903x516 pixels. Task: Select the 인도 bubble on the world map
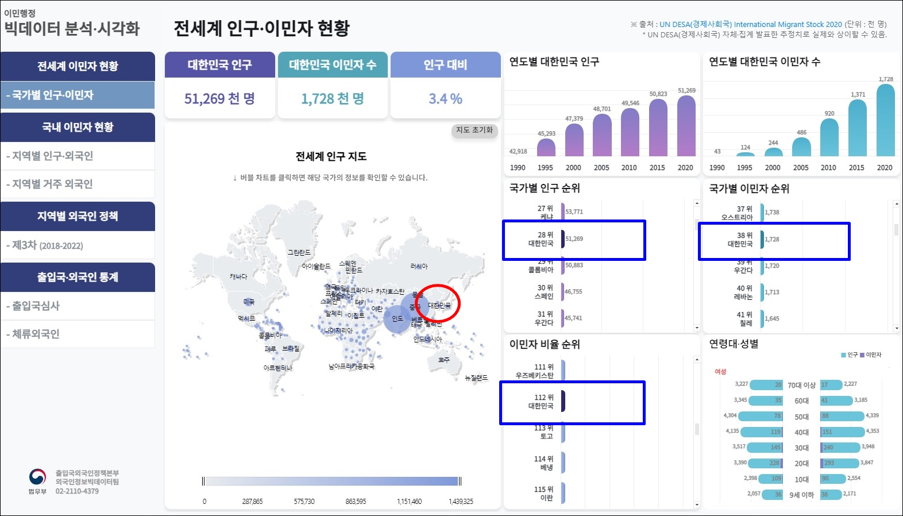397,319
